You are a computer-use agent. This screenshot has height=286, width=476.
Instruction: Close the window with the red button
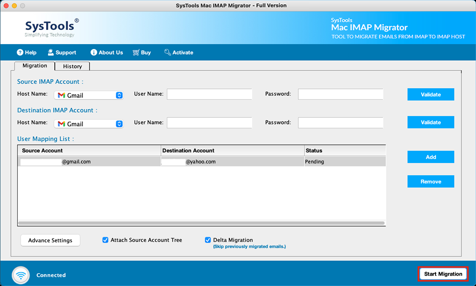pos(6,5)
